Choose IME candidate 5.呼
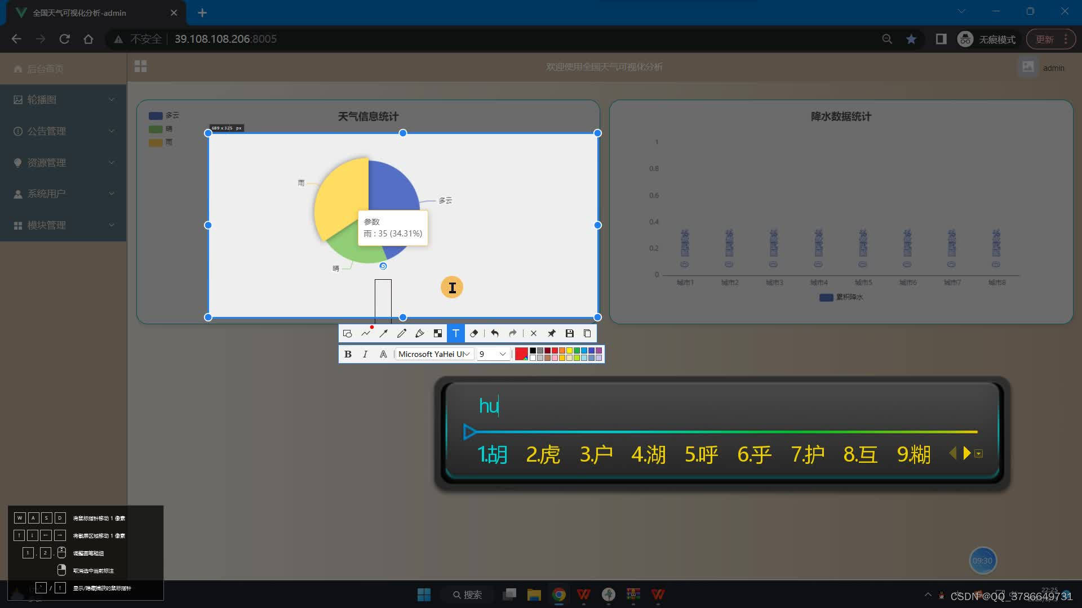Viewport: 1082px width, 608px height. click(702, 454)
